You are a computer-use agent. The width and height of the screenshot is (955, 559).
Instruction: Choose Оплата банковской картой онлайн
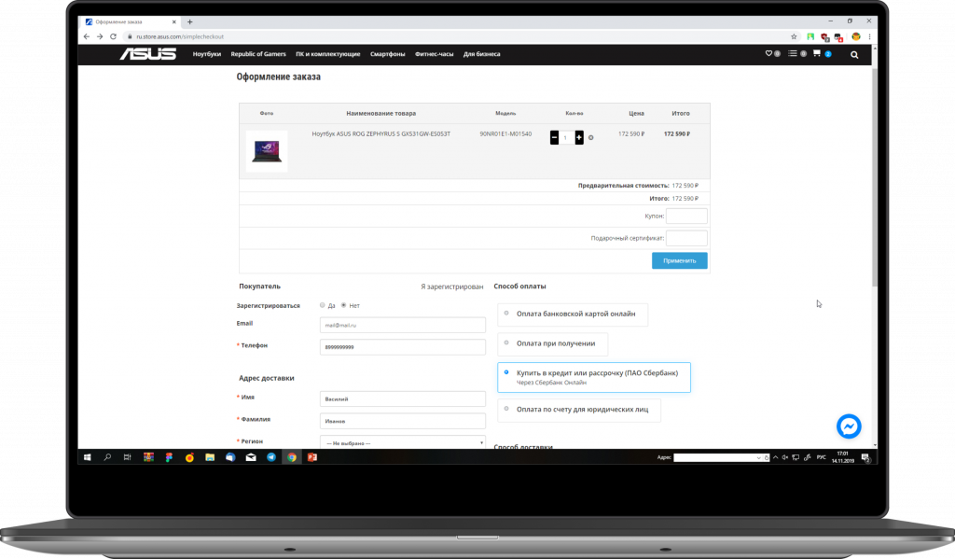[x=573, y=314]
